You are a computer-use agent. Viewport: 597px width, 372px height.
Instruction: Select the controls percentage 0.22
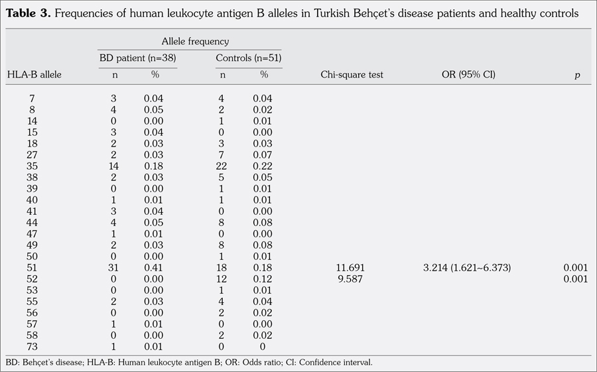pos(263,166)
